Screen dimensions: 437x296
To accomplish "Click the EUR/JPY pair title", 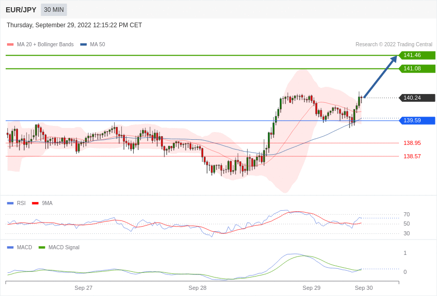I will [21, 10].
